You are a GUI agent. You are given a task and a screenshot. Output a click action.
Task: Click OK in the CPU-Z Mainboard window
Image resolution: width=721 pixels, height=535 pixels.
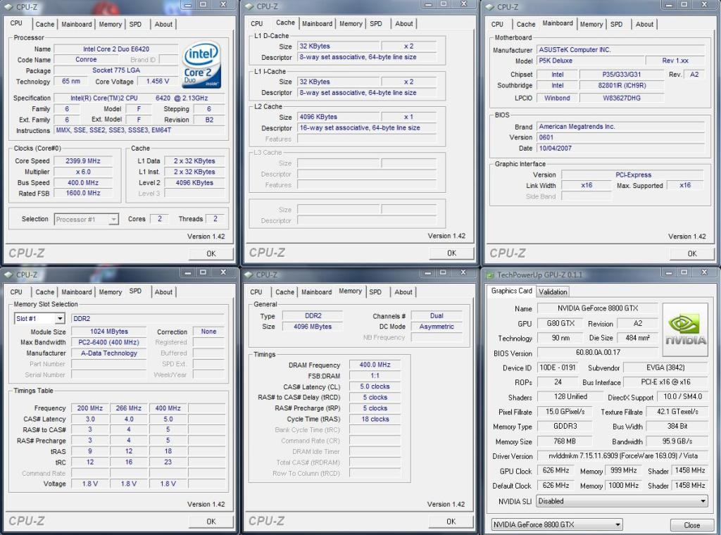[692, 253]
